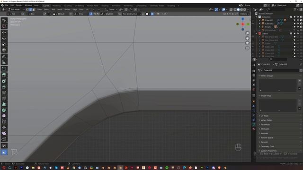303x170 pixels.
Task: Expand the Geometry Data panel
Action: point(267,146)
